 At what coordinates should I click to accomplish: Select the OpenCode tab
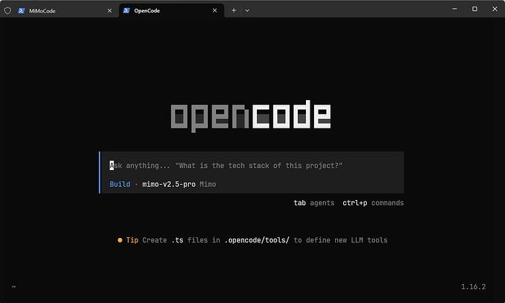pyautogui.click(x=172, y=11)
